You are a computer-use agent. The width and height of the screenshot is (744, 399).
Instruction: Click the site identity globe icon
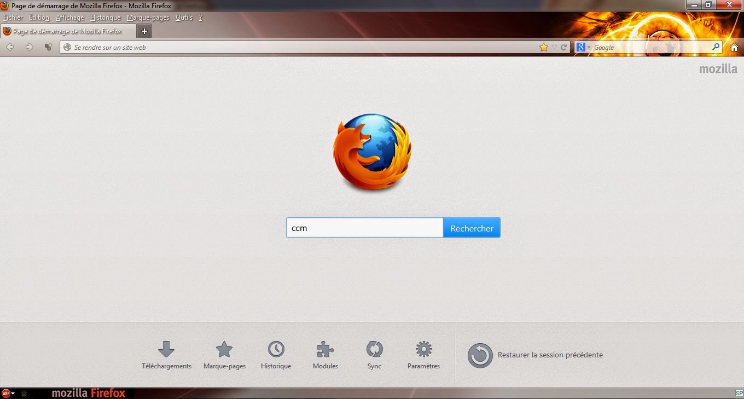click(68, 48)
